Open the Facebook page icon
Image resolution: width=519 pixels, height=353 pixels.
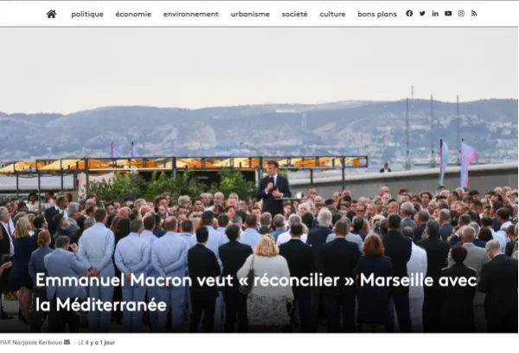point(409,13)
